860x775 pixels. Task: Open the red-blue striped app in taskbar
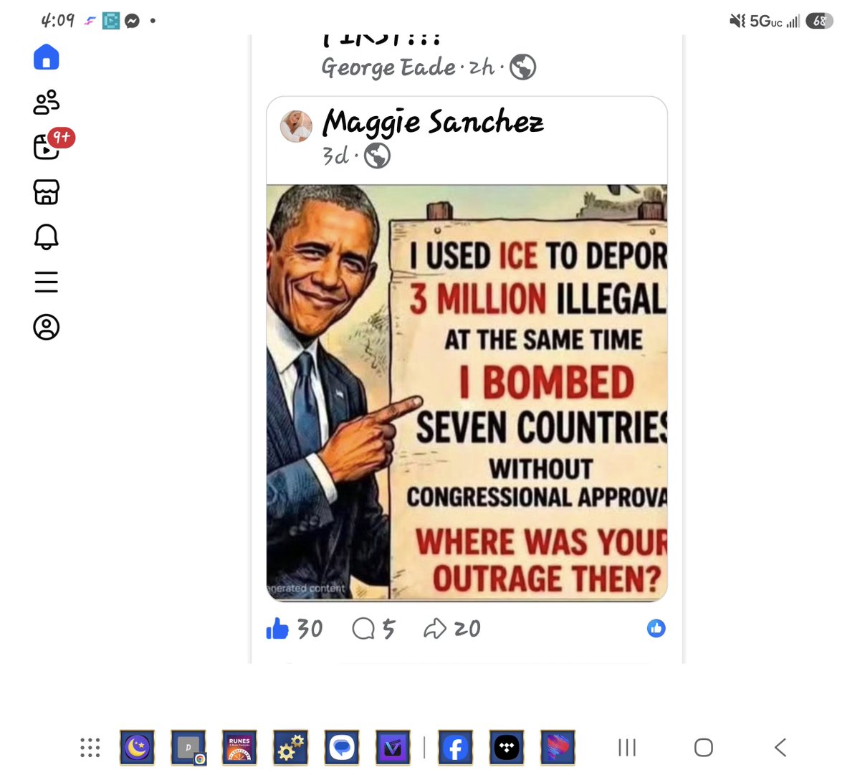(x=558, y=748)
